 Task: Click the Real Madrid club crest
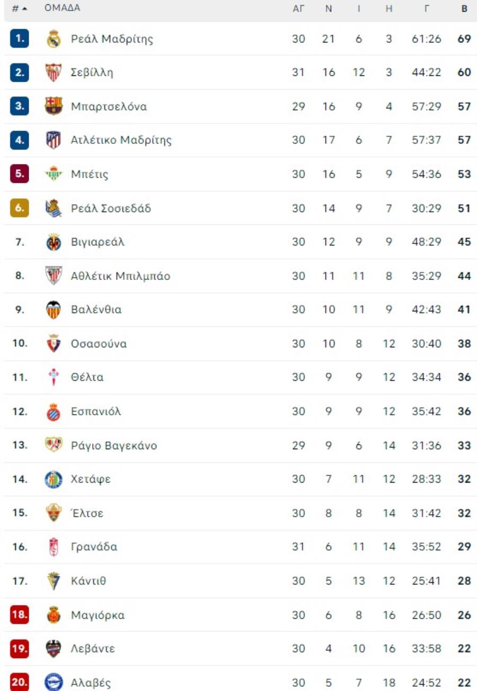54,39
